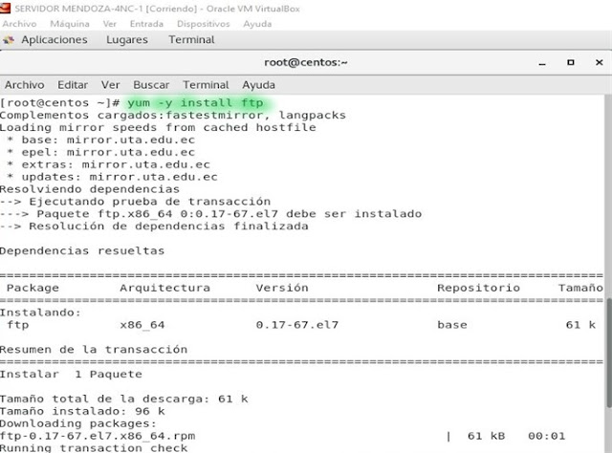Open VirtualBox Ver menu
The image size is (612, 453).
pyautogui.click(x=110, y=24)
